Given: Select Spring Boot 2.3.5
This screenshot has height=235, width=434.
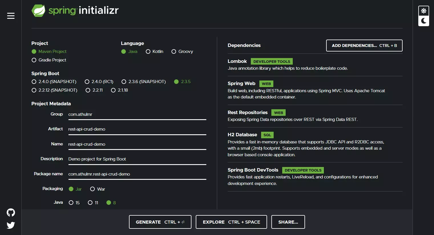Looking at the screenshot, I should tap(182, 82).
